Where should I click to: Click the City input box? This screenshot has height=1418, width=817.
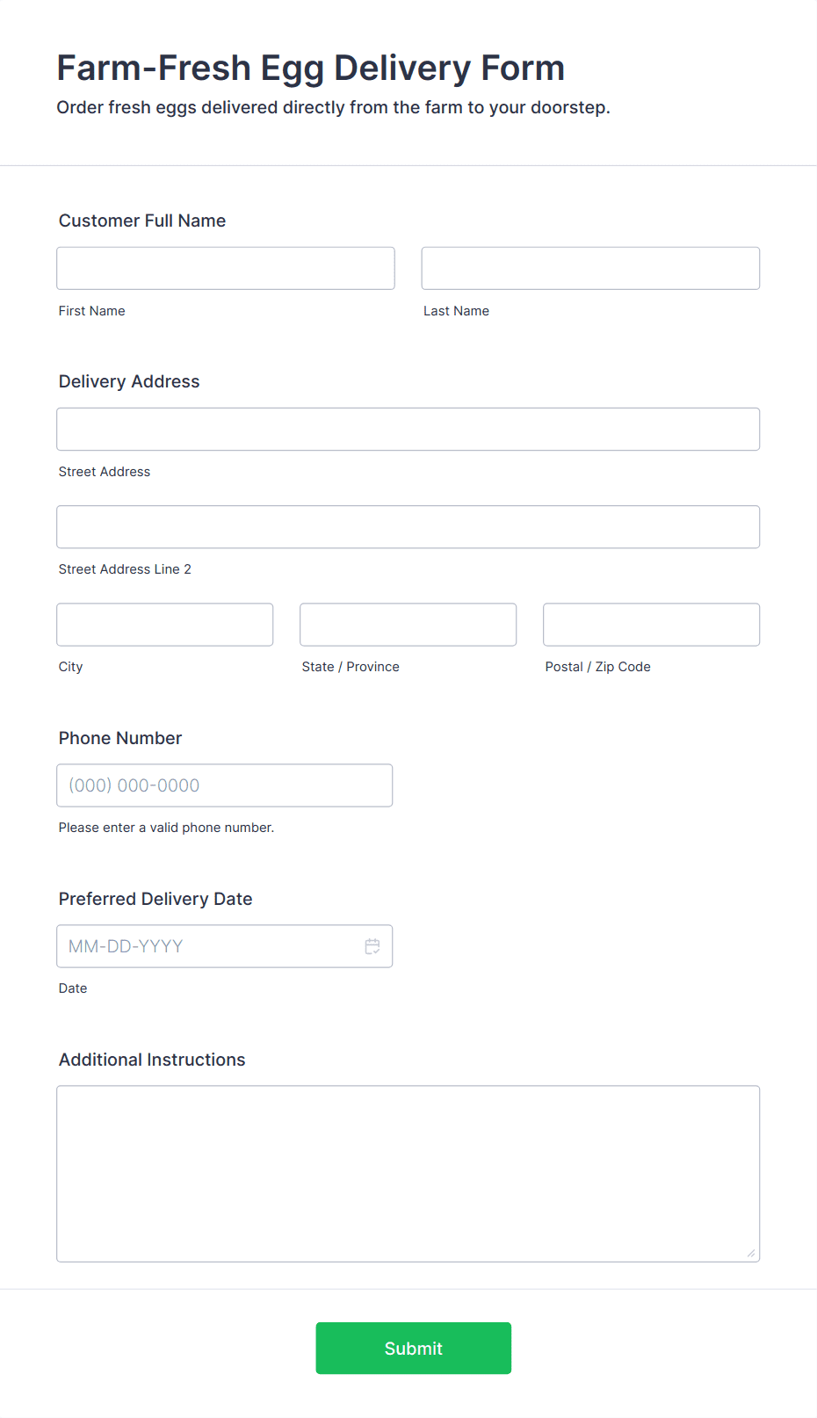point(165,625)
